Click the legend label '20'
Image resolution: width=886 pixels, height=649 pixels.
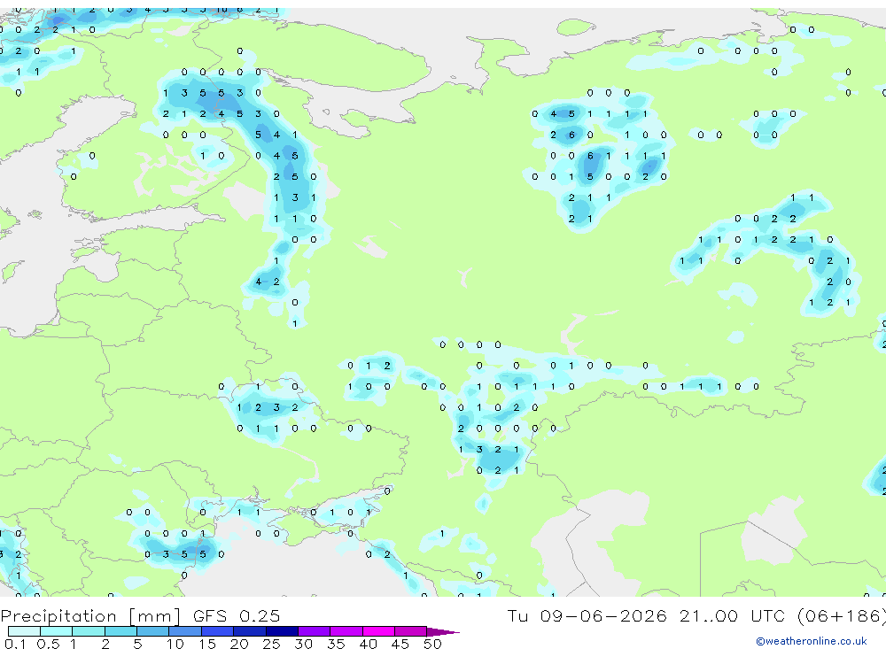[x=239, y=644]
